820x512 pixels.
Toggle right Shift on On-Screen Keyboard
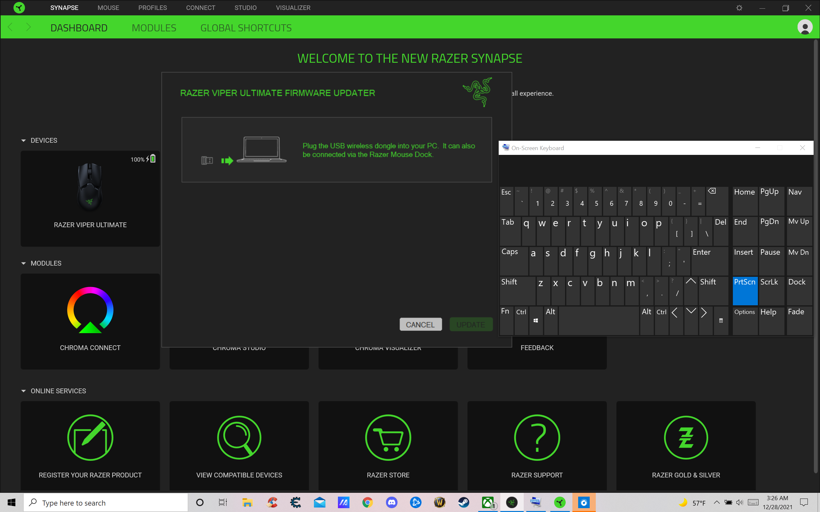click(713, 291)
